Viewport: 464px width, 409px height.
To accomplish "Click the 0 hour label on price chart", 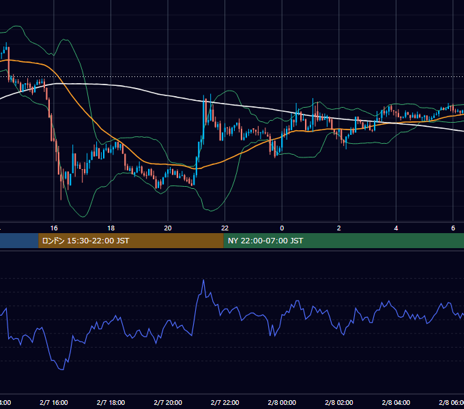I will coord(282,228).
